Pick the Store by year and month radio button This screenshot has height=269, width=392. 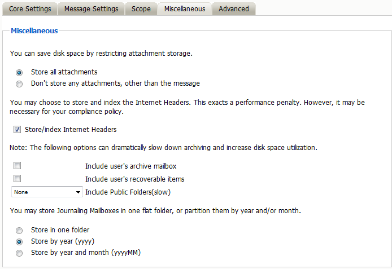(x=19, y=253)
